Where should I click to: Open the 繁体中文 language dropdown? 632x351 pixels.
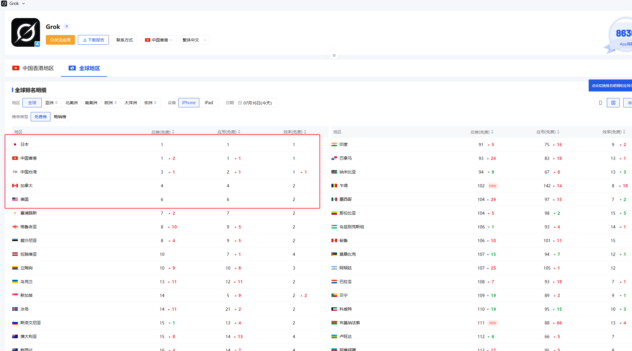194,40
